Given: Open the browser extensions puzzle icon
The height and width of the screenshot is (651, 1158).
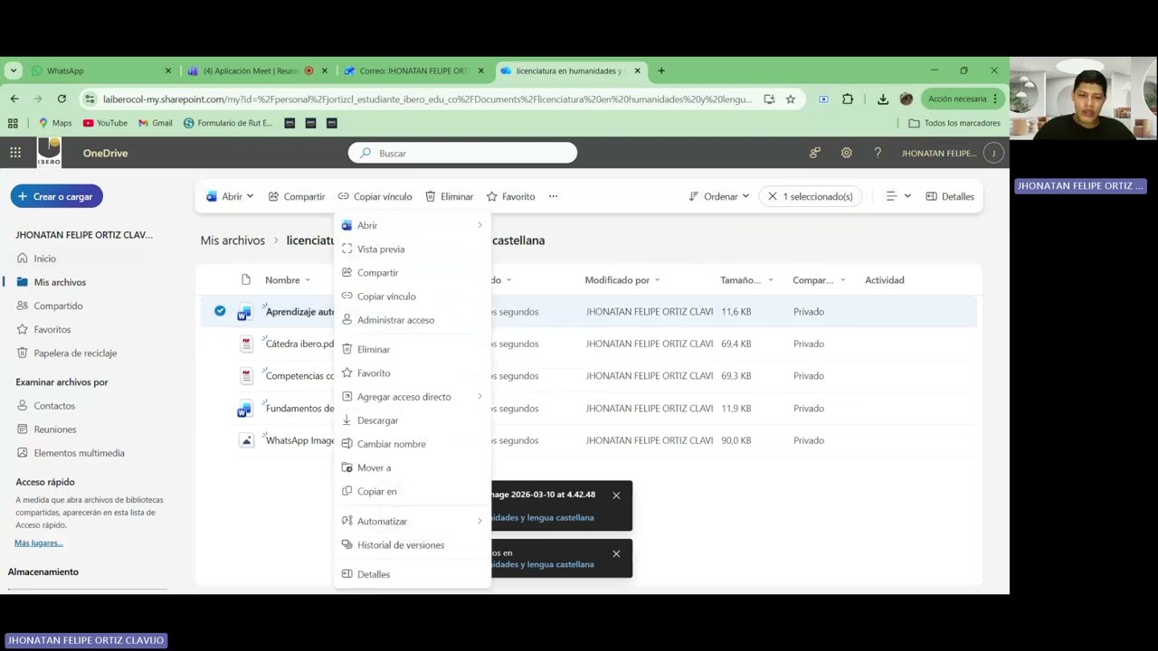Looking at the screenshot, I should click(x=847, y=99).
